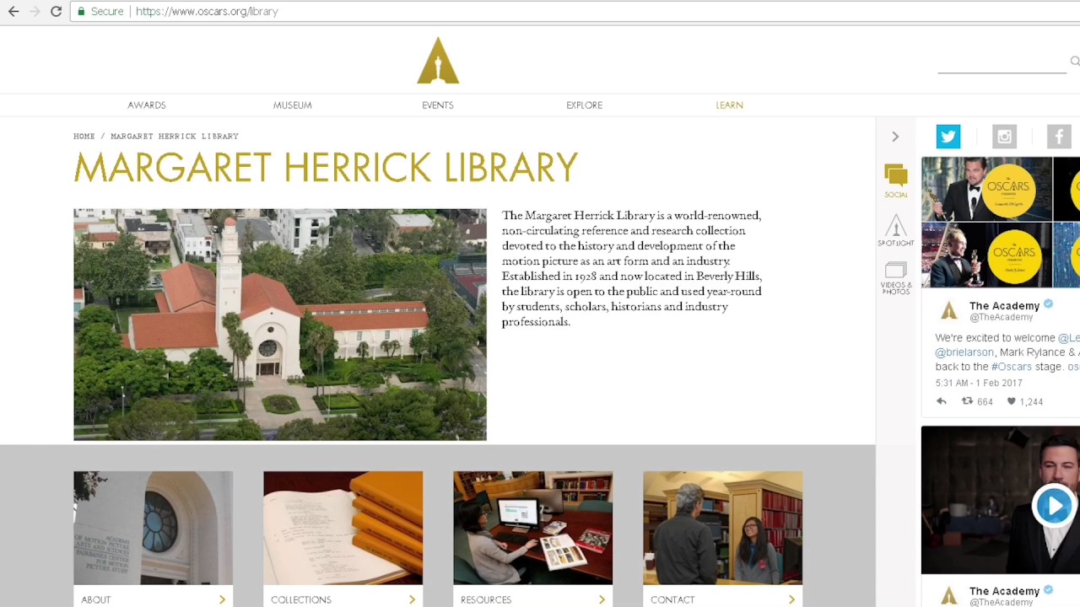Open the Collections thumbnail image
The height and width of the screenshot is (607, 1080).
click(x=343, y=528)
